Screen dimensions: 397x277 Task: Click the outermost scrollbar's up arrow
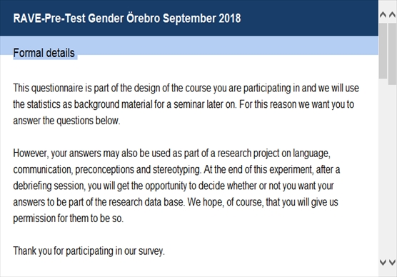pyautogui.click(x=392, y=15)
